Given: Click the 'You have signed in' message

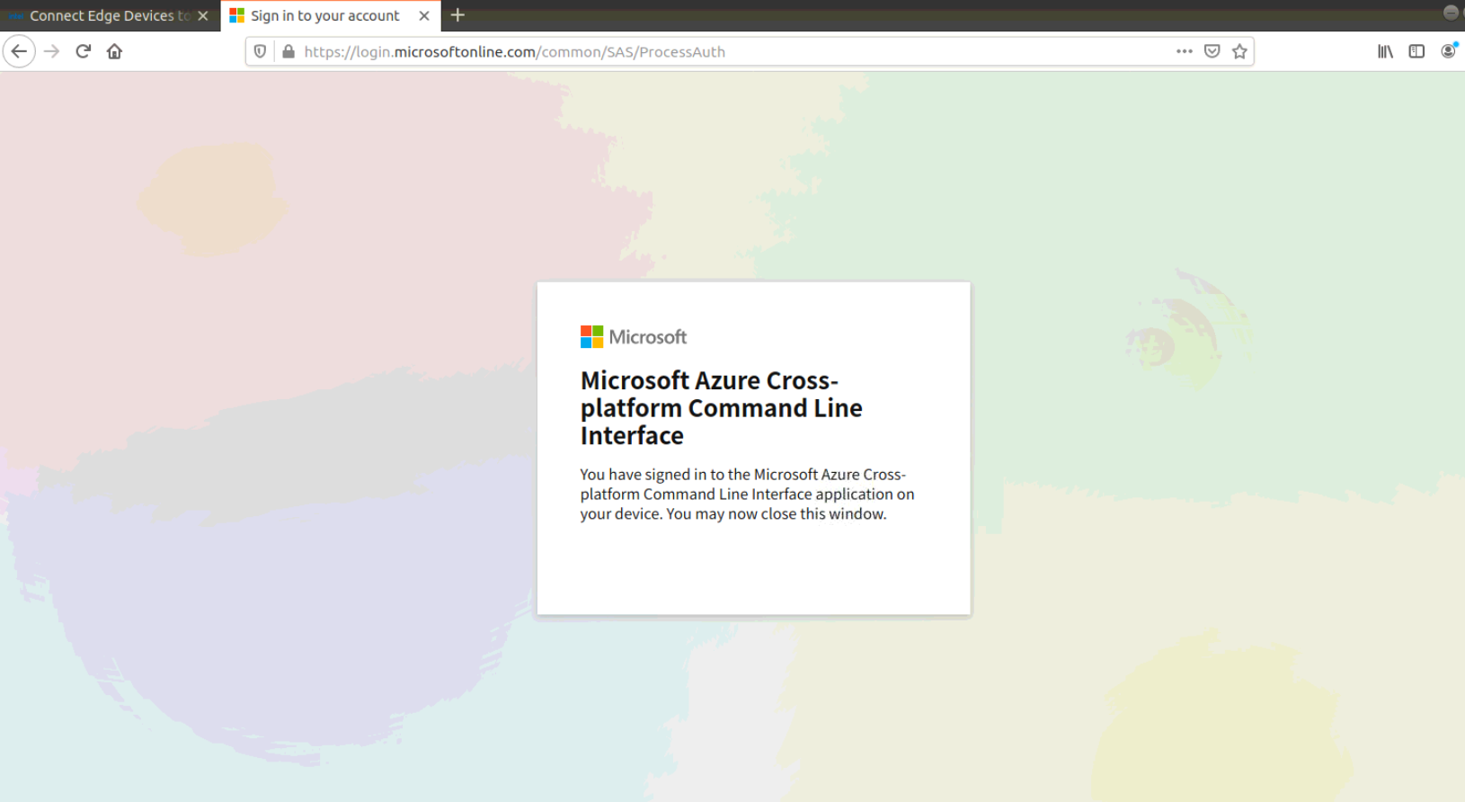Looking at the screenshot, I should pyautogui.click(x=747, y=494).
